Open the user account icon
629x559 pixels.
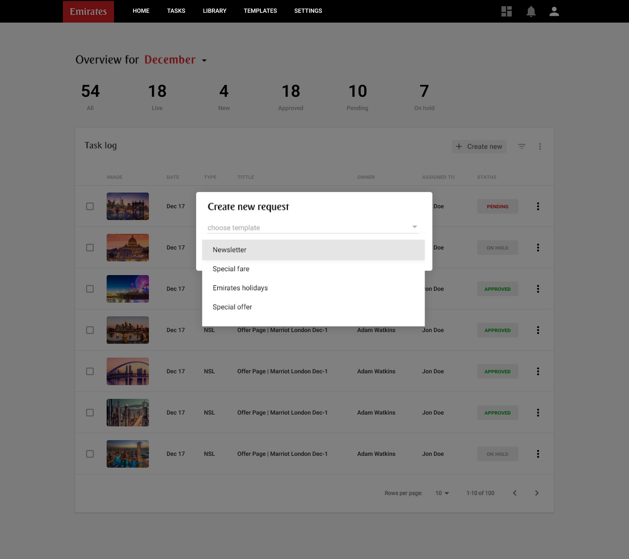point(554,11)
